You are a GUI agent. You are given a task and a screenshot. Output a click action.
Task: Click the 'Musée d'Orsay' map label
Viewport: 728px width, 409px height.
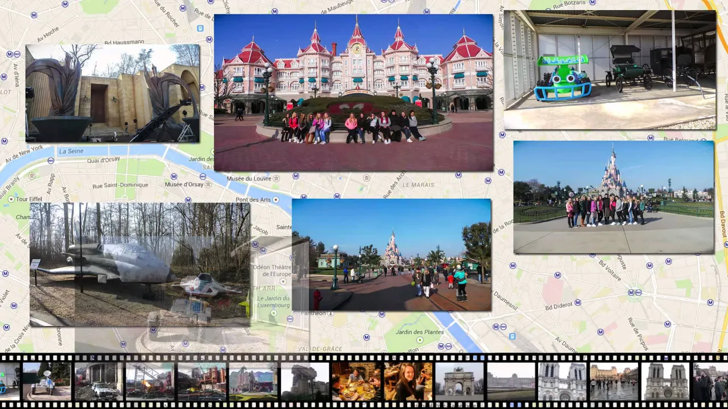(184, 184)
